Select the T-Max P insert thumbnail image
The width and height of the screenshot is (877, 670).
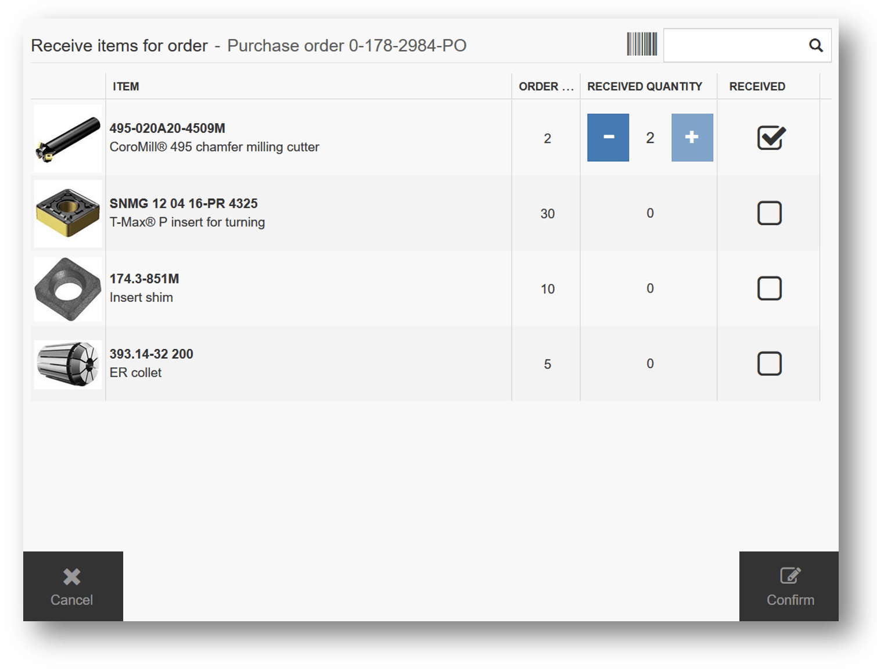pos(68,213)
